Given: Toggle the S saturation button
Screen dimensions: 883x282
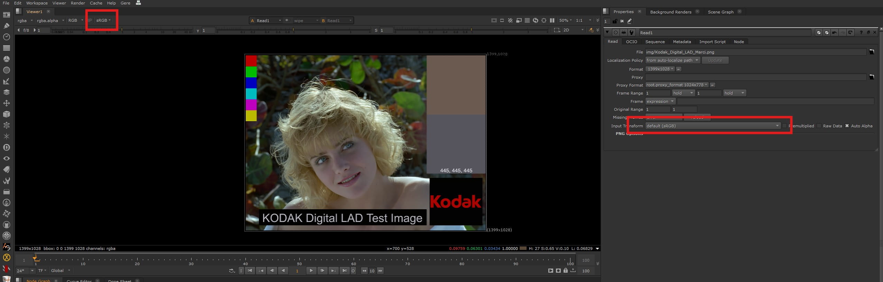Looking at the screenshot, I should point(376,30).
